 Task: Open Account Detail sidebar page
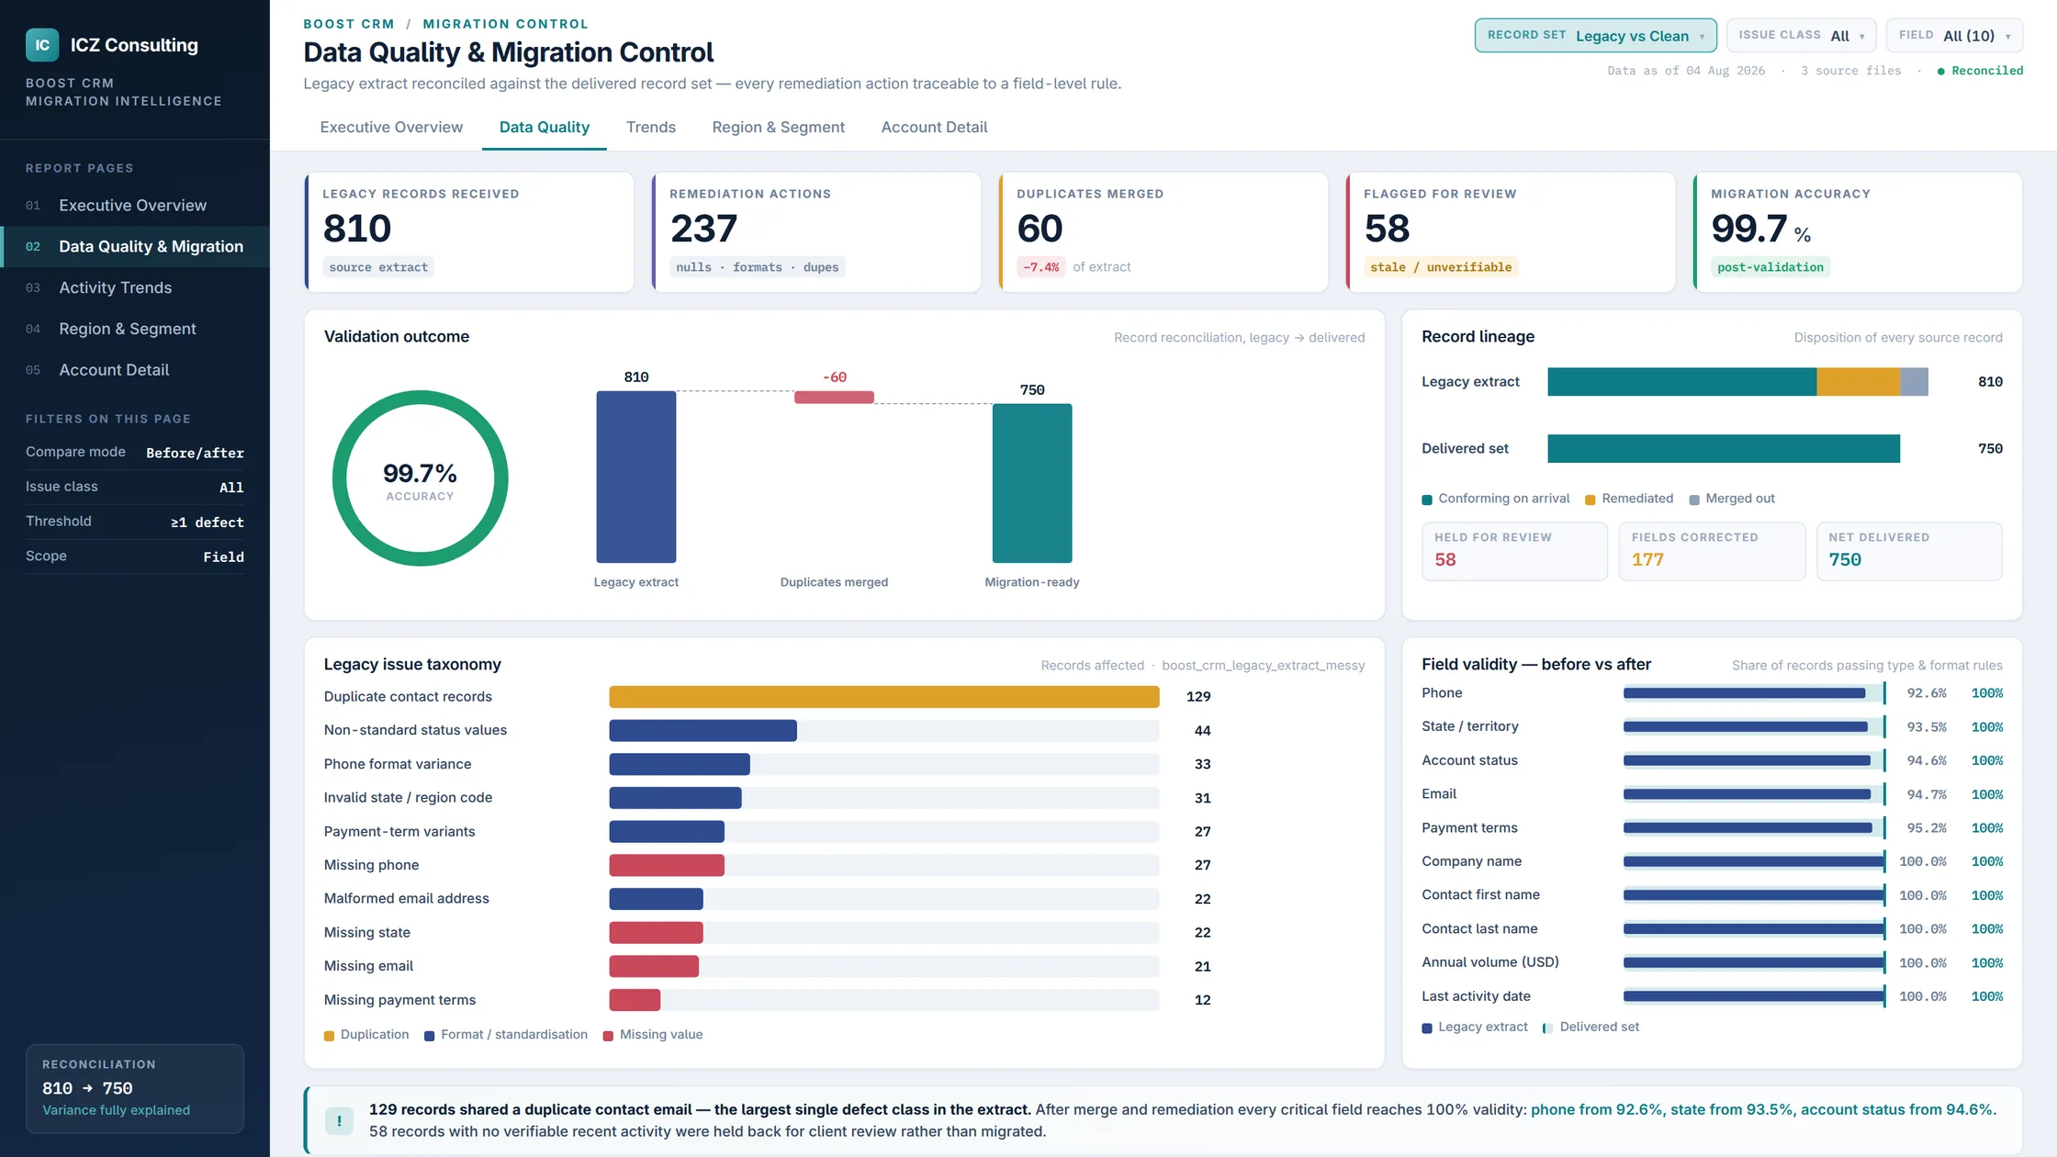click(x=135, y=370)
